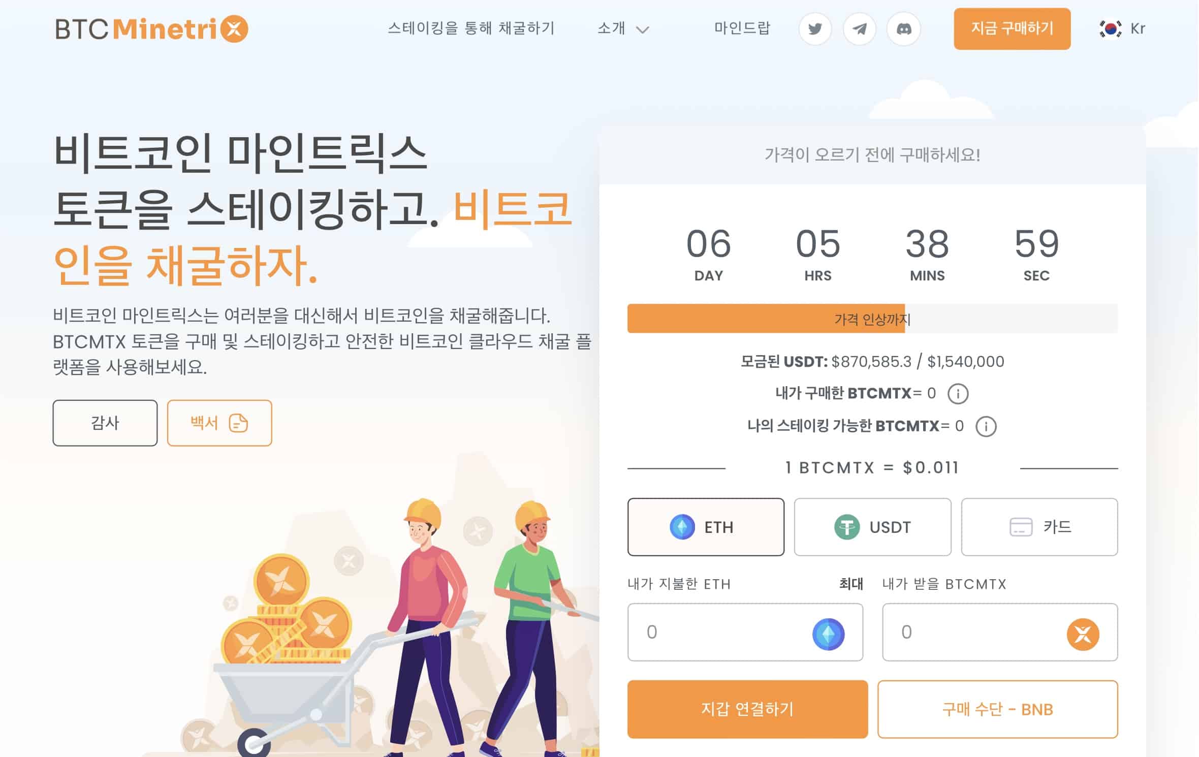Click the chevron next to 소개
The width and height of the screenshot is (1199, 757).
click(643, 30)
